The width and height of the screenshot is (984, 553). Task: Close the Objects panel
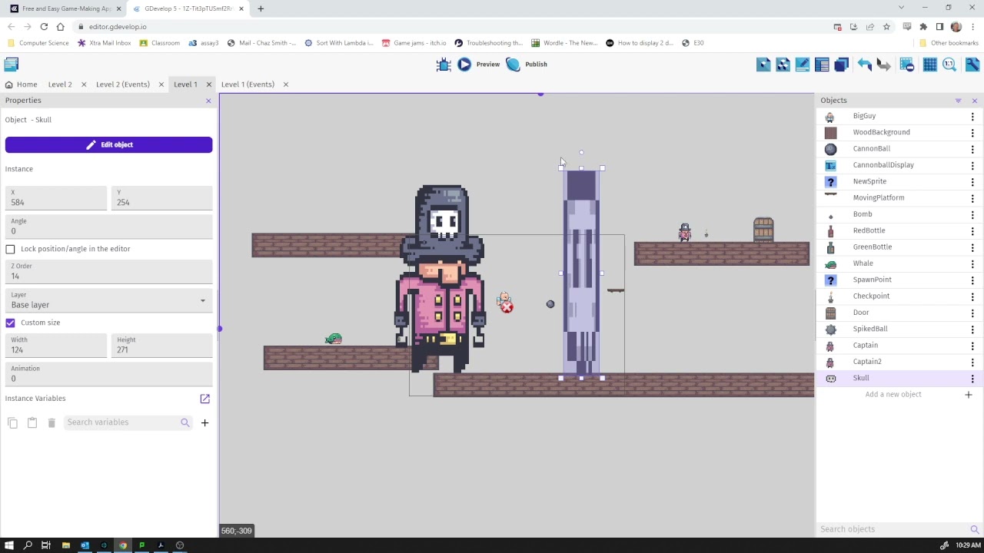975,101
